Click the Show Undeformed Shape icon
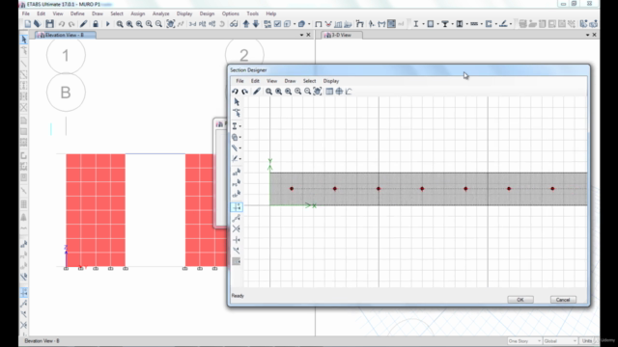Viewport: 618px width, 347px height. point(319,24)
